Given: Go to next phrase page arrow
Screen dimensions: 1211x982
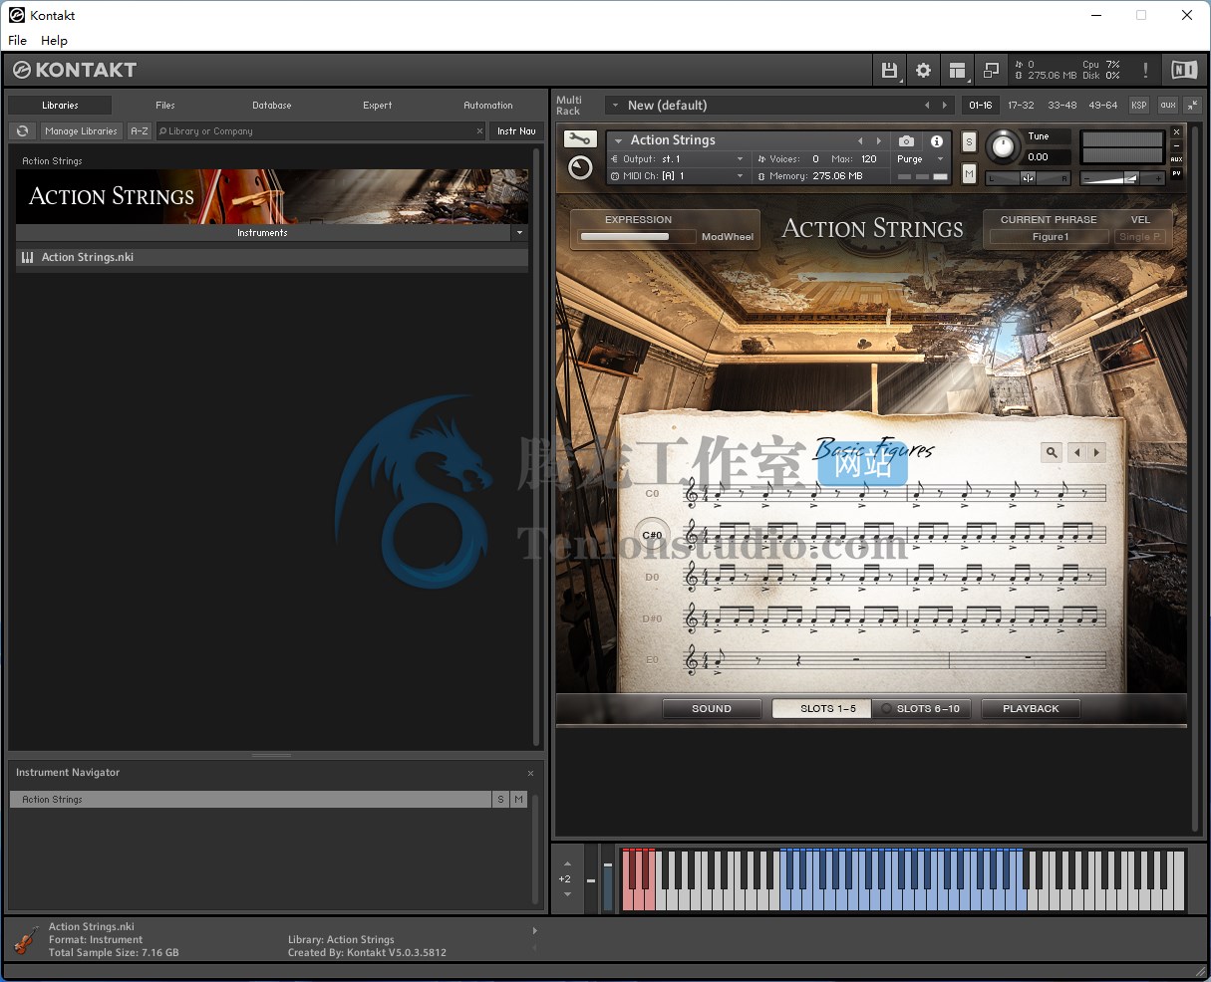Looking at the screenshot, I should click(x=1096, y=452).
